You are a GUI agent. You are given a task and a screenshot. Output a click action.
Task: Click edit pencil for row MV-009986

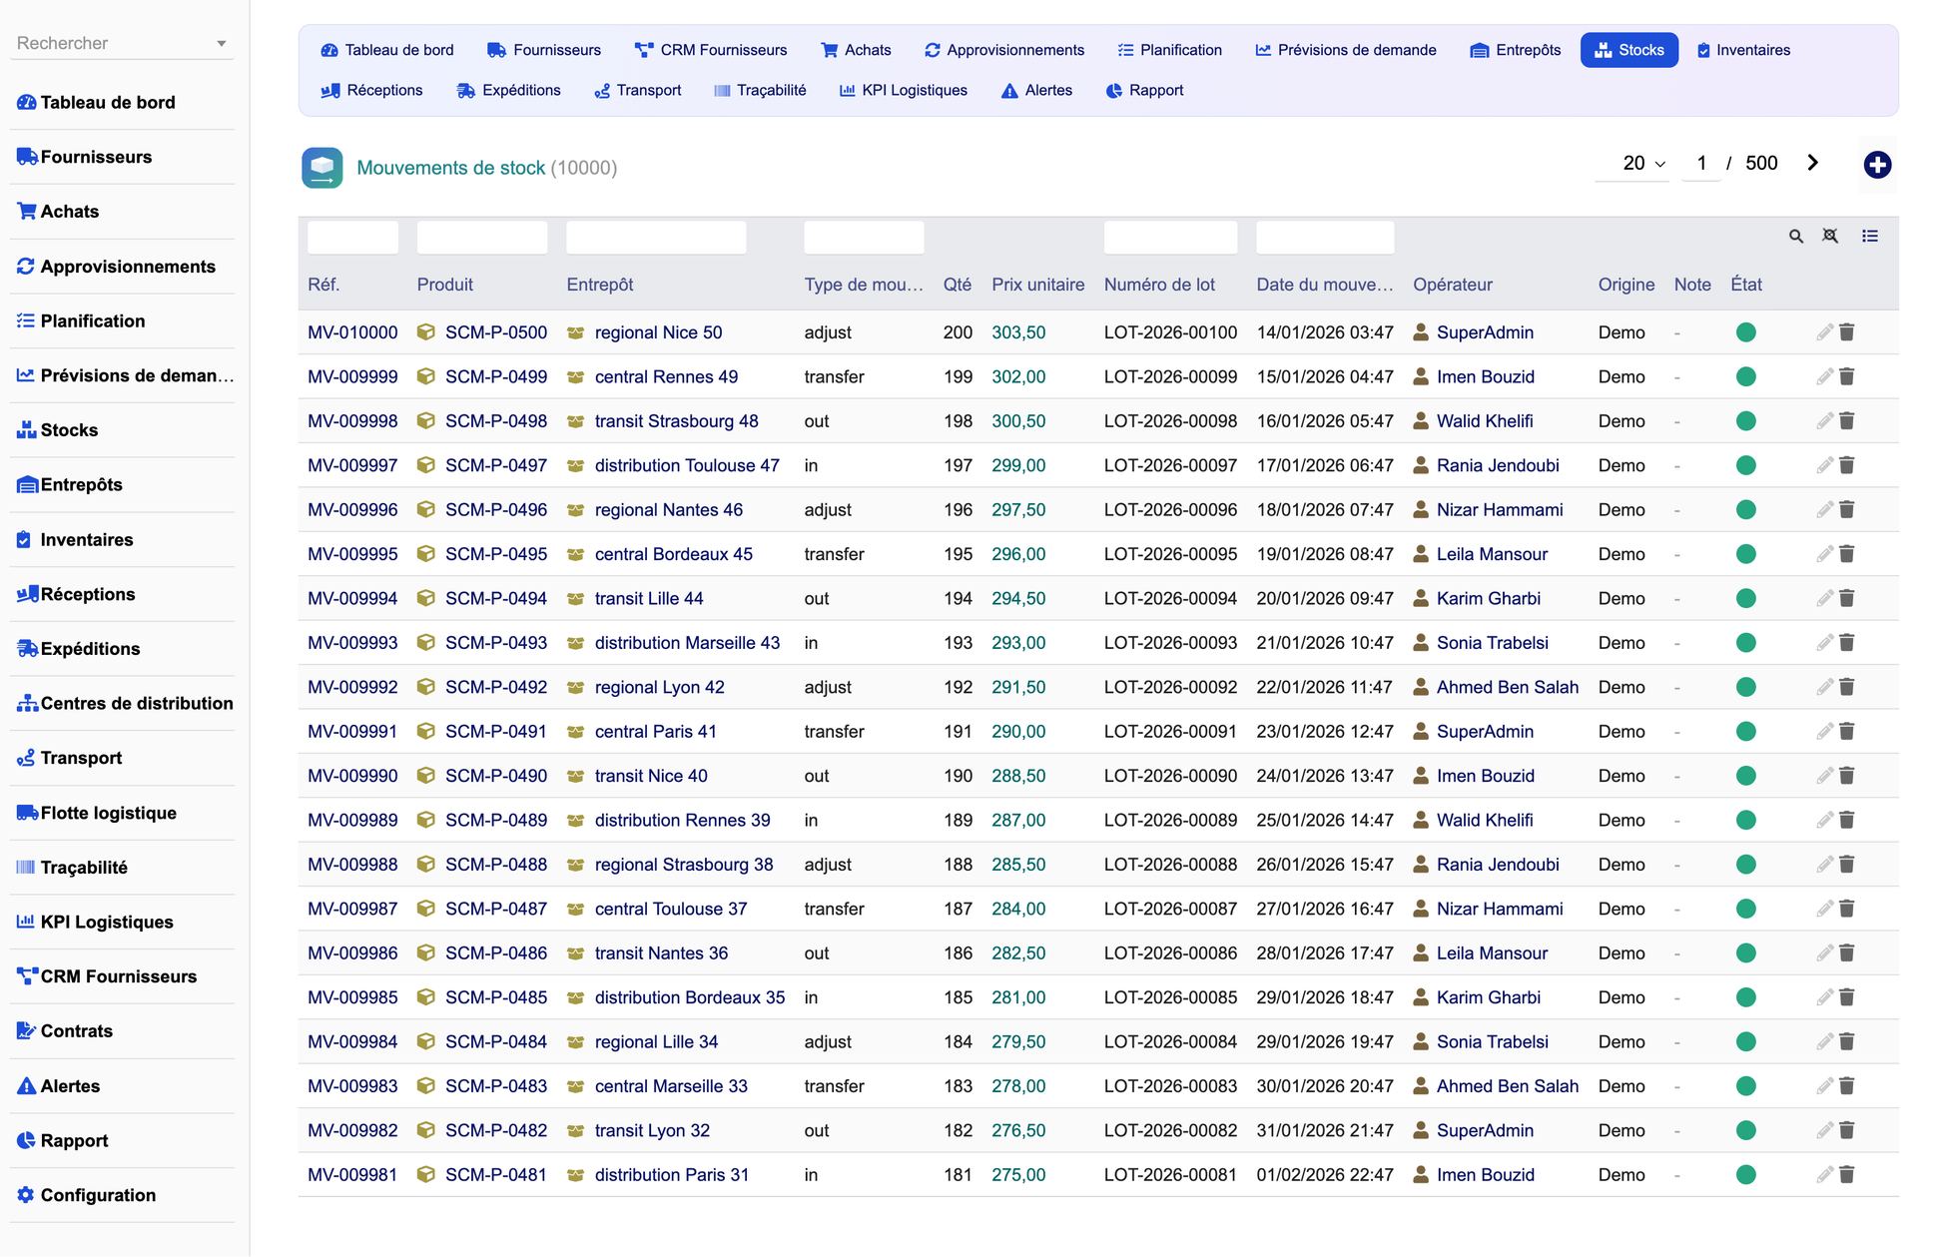tap(1824, 953)
